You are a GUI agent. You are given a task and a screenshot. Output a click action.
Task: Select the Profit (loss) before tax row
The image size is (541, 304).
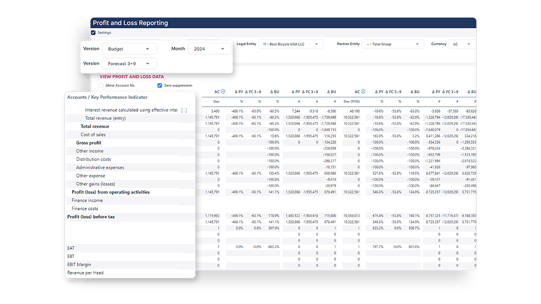(130, 217)
